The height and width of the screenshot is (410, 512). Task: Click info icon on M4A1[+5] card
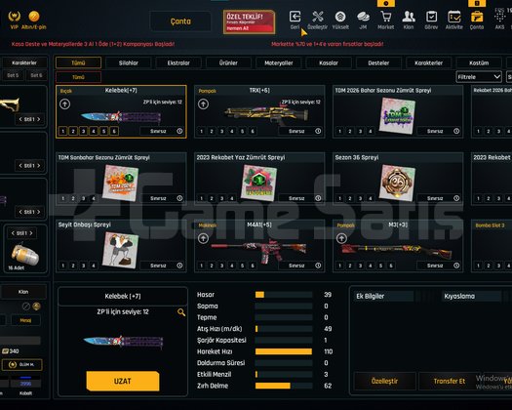318,266
